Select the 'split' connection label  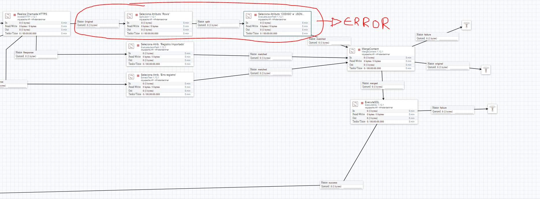[218, 23]
